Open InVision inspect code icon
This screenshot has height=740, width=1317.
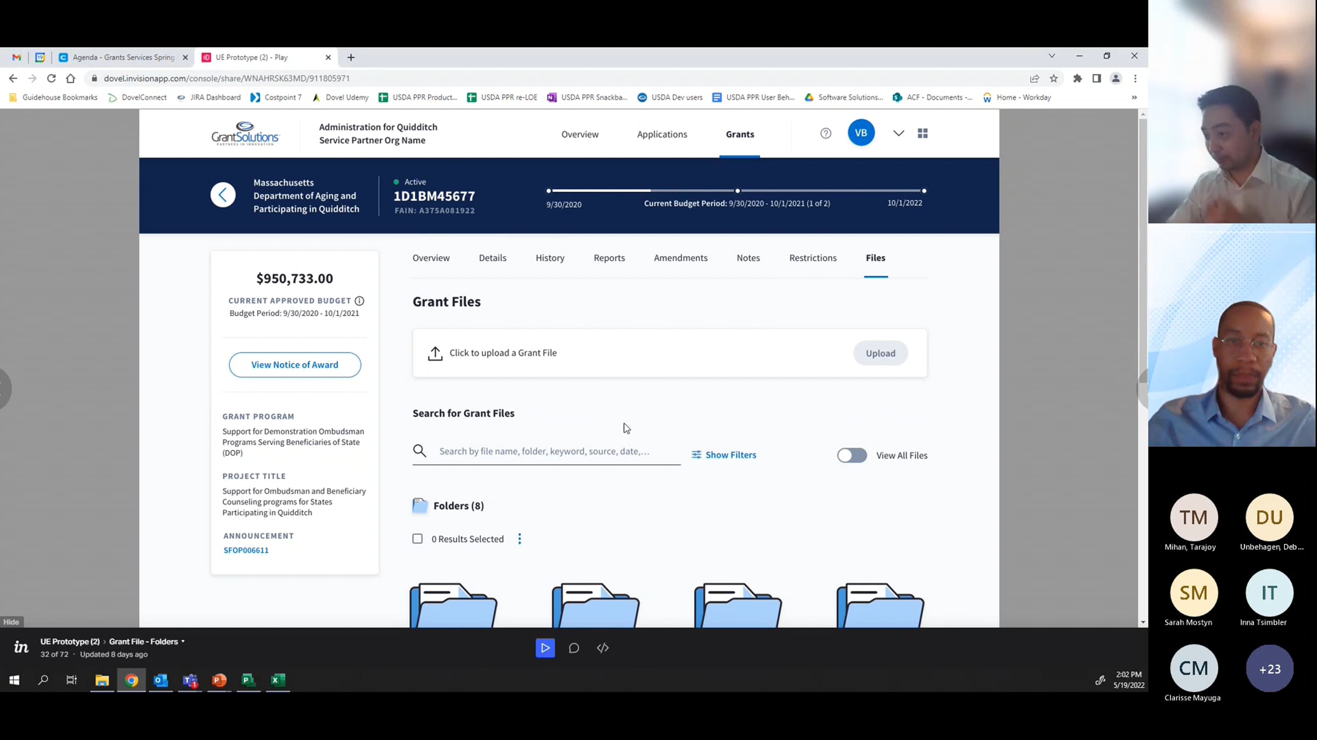point(603,648)
